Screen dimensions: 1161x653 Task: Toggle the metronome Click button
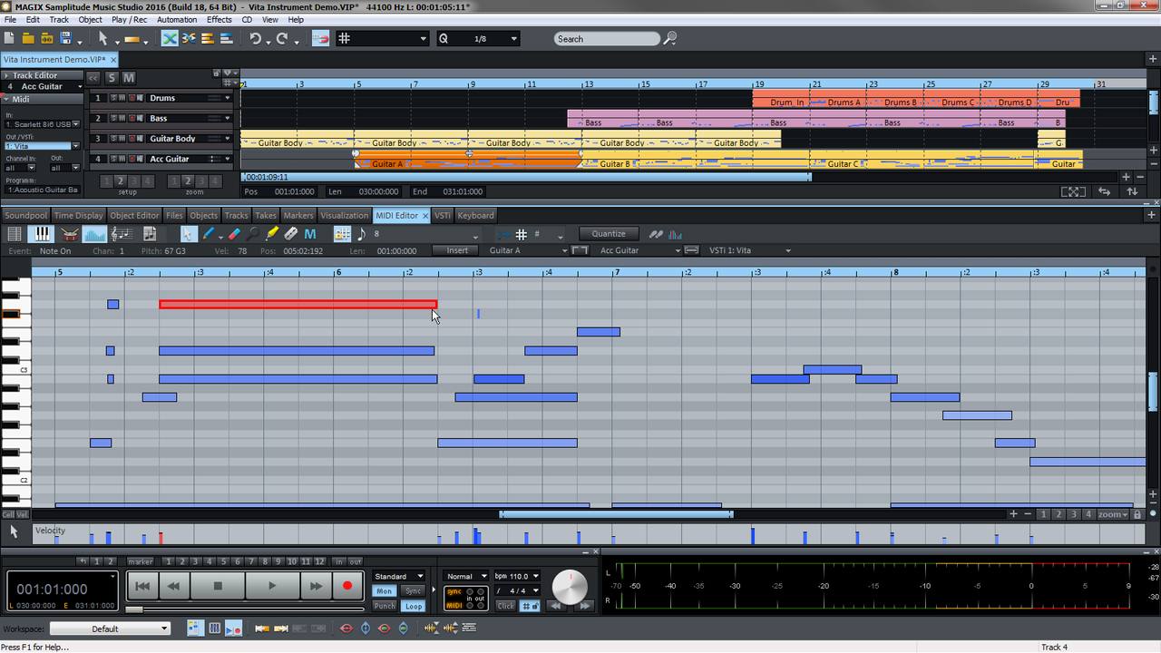505,606
